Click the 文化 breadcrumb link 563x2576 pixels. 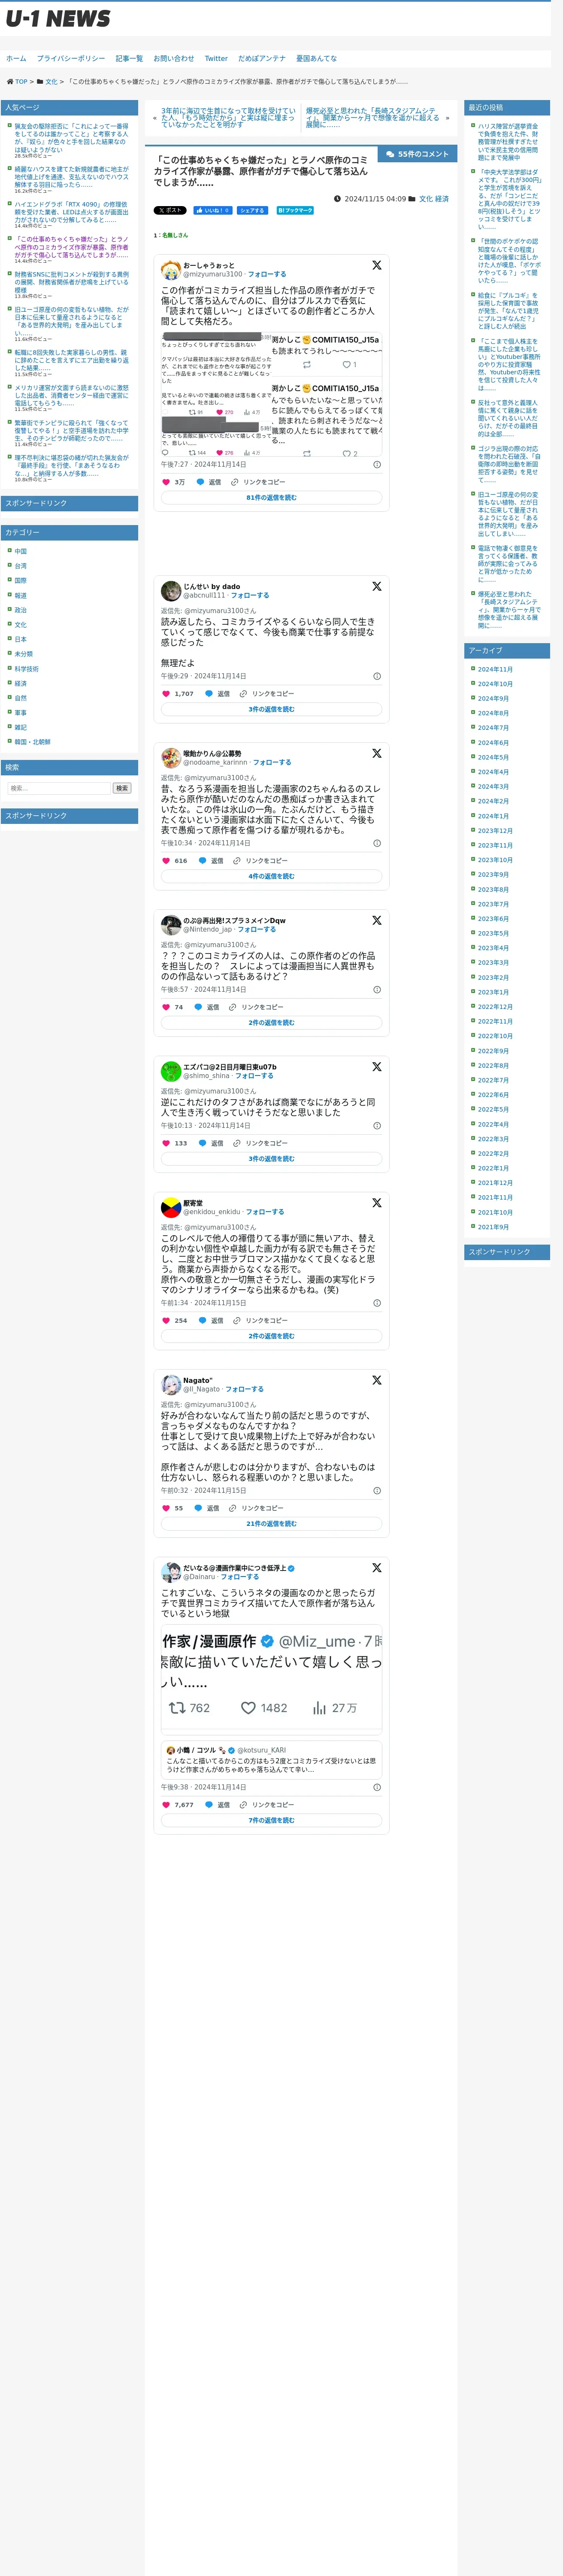(x=51, y=82)
